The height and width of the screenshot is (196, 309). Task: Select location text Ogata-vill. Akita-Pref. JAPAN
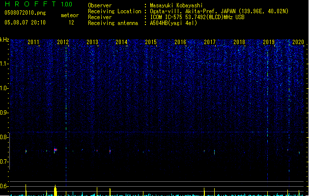(193, 11)
